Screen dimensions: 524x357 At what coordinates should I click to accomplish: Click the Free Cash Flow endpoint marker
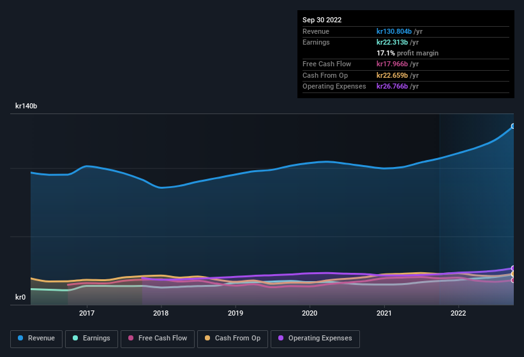pyautogui.click(x=513, y=280)
